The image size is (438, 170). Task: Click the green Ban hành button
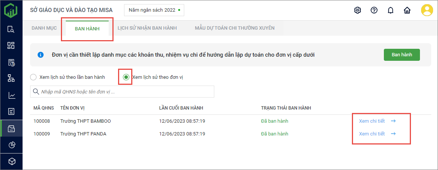point(402,54)
